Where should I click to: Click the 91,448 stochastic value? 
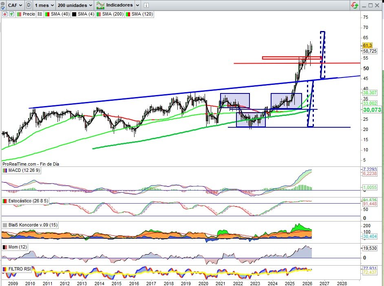pyautogui.click(x=370, y=204)
